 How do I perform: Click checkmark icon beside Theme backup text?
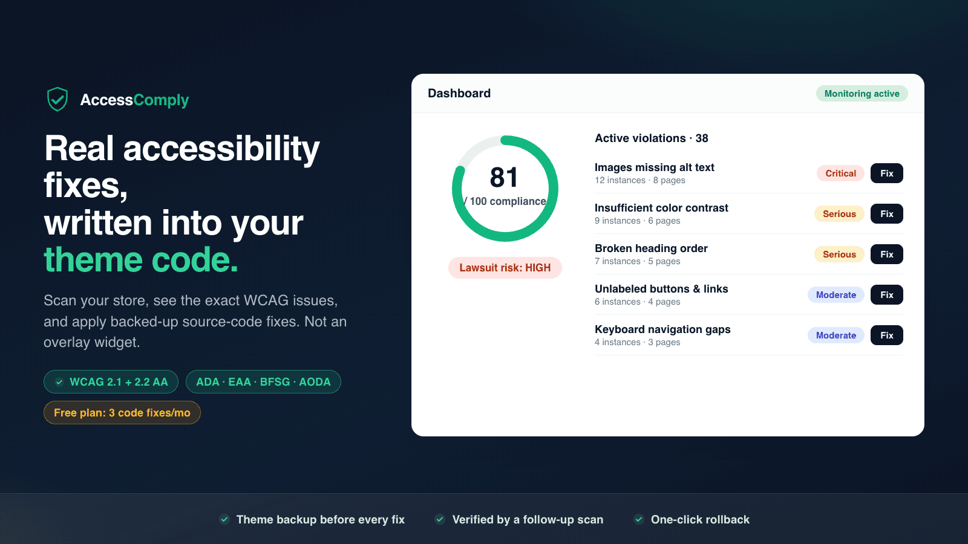(x=224, y=519)
